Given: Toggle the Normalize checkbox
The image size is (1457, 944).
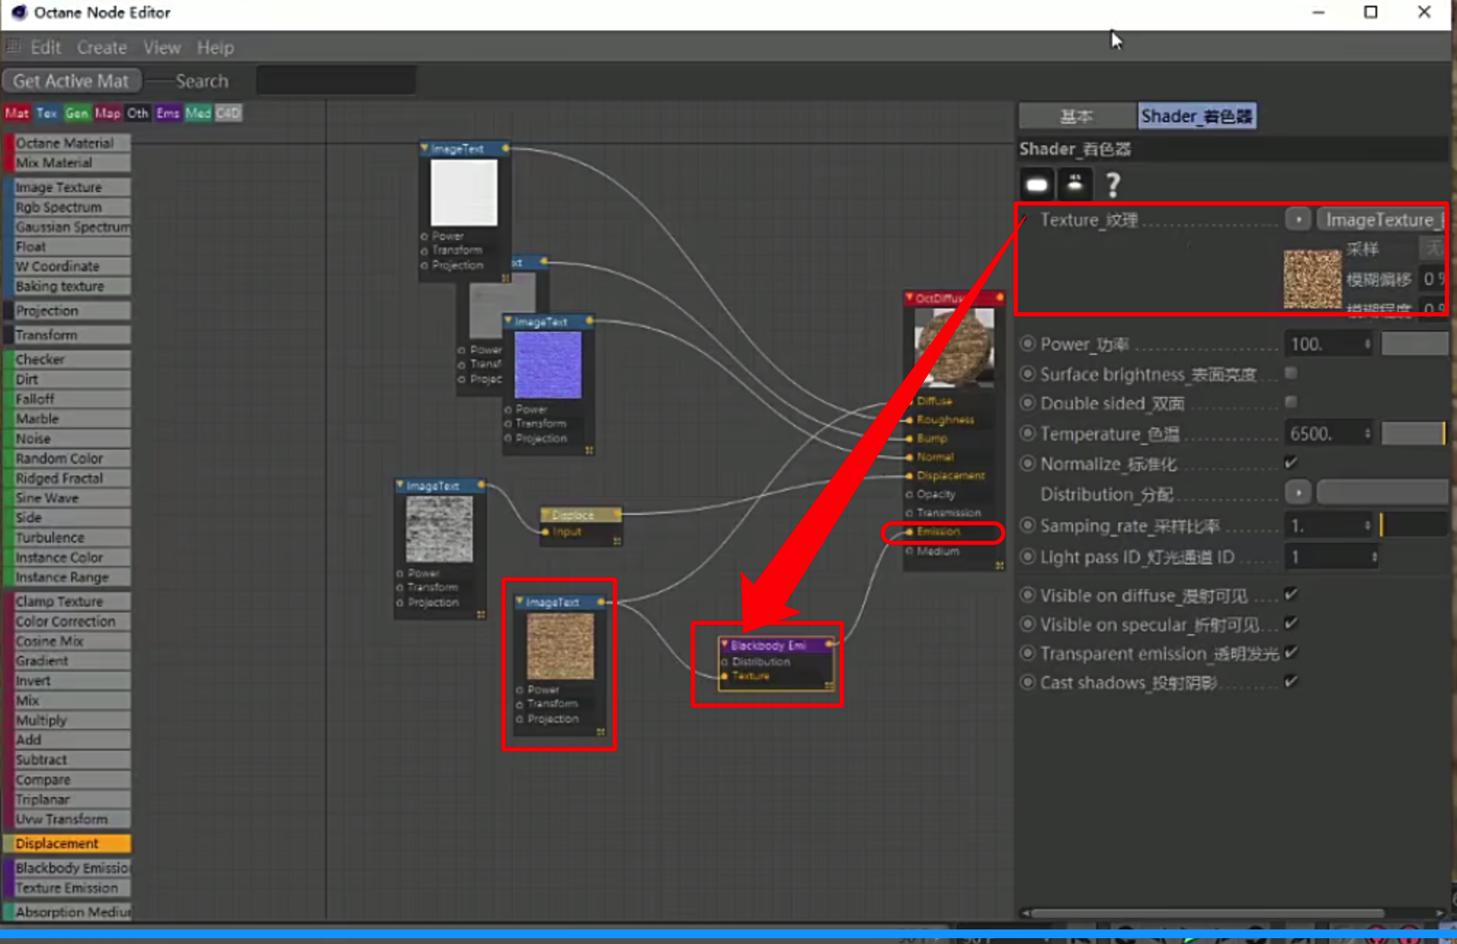Looking at the screenshot, I should [1291, 463].
